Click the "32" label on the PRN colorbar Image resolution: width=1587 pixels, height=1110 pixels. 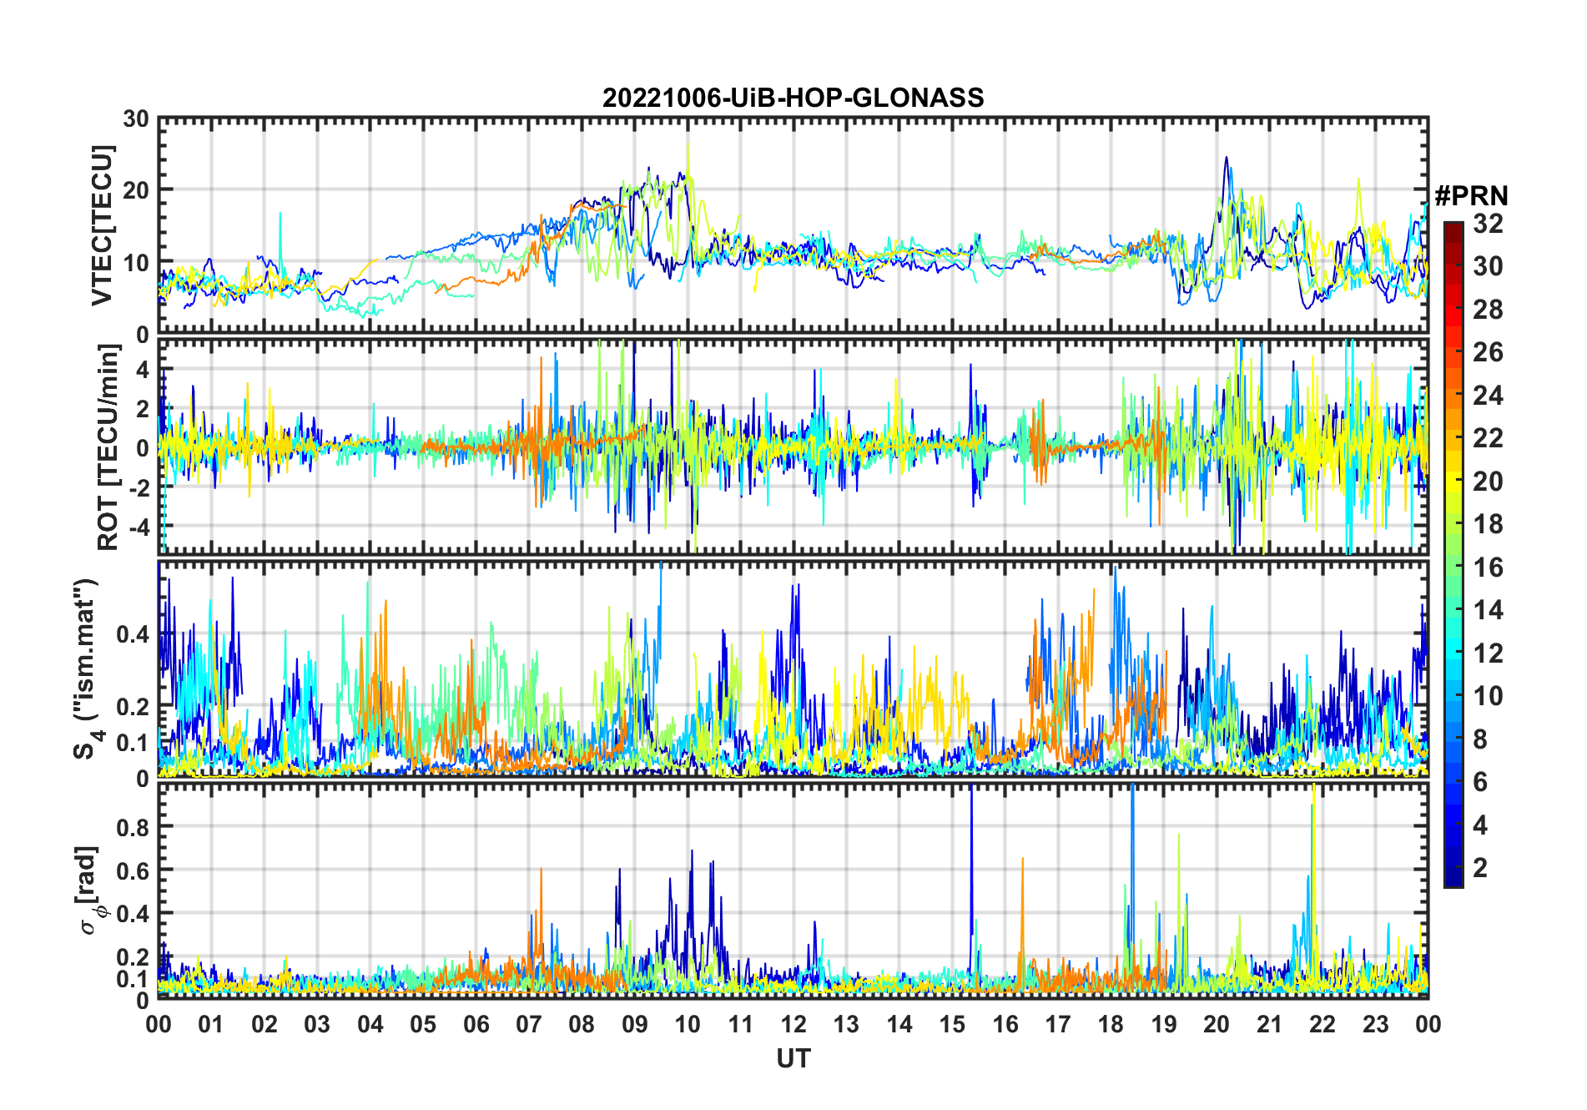pyautogui.click(x=1488, y=224)
